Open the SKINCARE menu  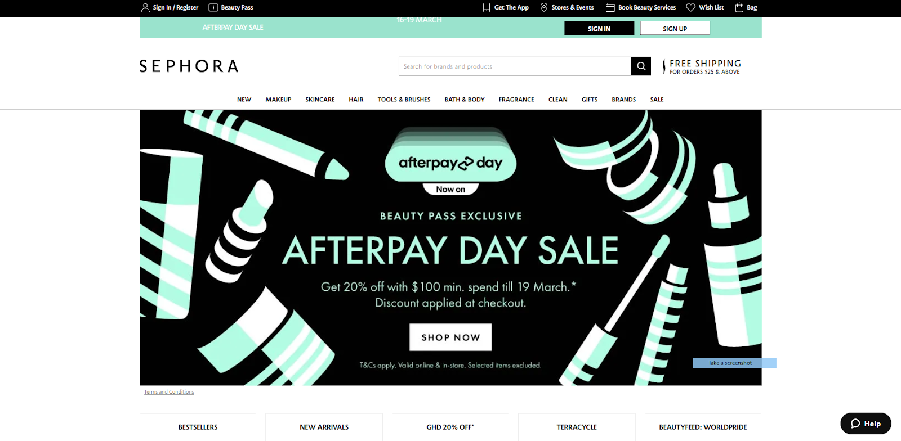[320, 100]
